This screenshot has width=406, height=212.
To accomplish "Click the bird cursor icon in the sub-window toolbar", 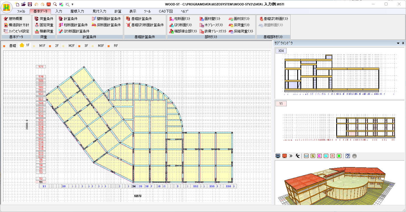I will coord(297,156).
